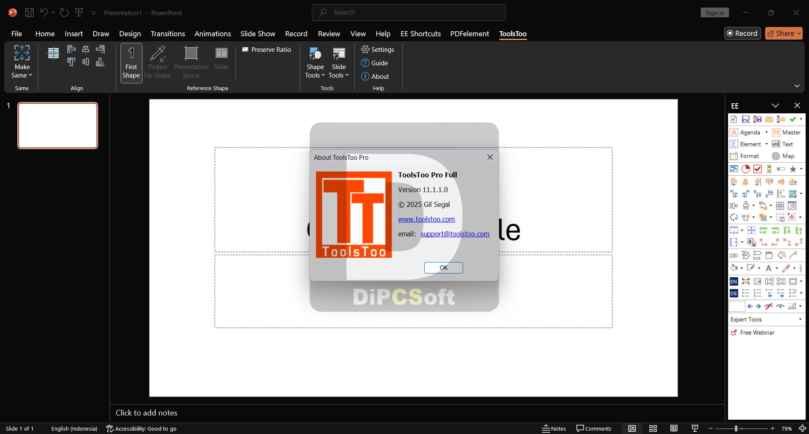Toggle First Shape reference mode

tap(131, 63)
